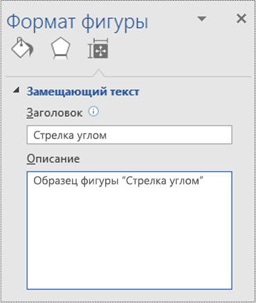Open the Effects pentagon tab icon
256x303 pixels.
click(x=60, y=48)
